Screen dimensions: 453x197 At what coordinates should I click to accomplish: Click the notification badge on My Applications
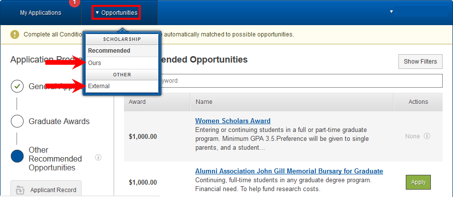coord(75,2)
